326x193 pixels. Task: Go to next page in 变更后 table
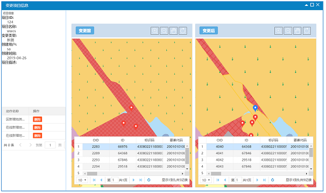click(257, 180)
